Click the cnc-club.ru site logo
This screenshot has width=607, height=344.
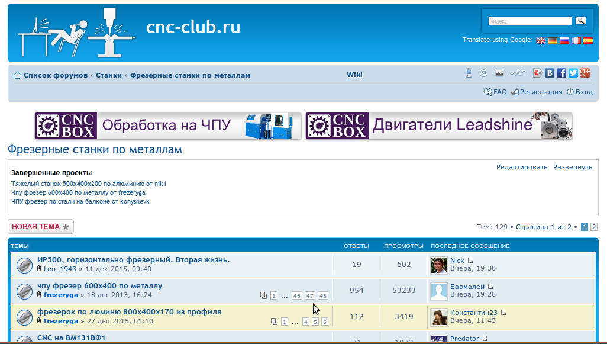coord(77,33)
